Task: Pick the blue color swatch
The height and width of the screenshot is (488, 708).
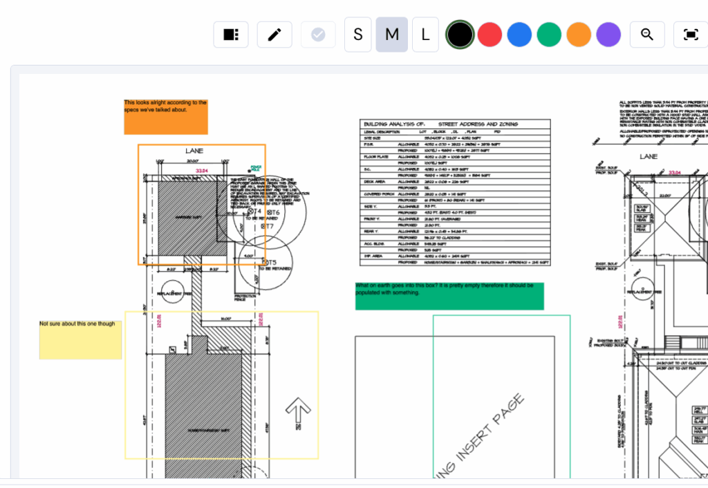Action: coord(519,35)
